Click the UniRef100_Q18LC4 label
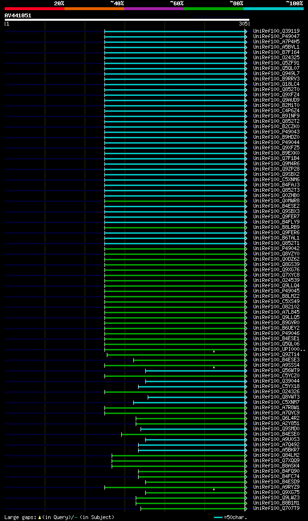308x521 pixels. click(x=276, y=84)
